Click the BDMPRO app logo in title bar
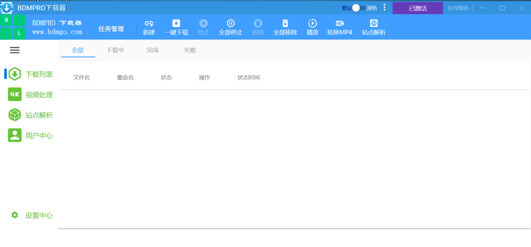This screenshot has width=531, height=247. pos(6,8)
